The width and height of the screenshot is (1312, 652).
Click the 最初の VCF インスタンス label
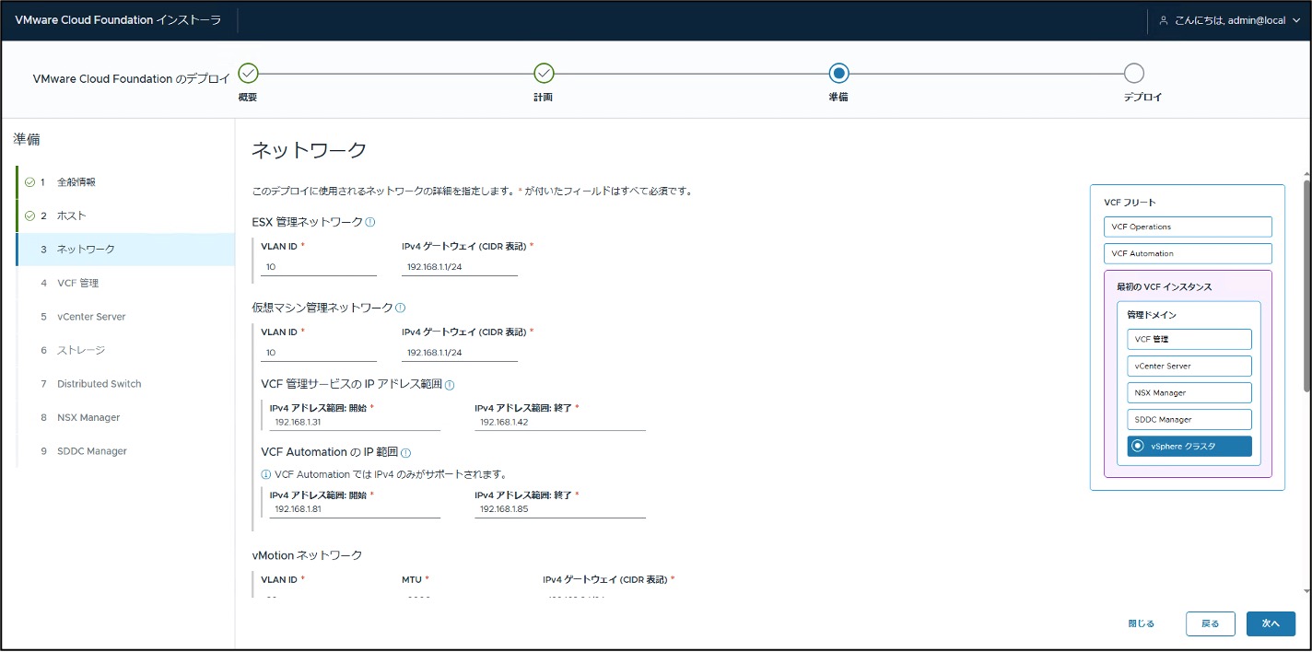(x=1164, y=286)
